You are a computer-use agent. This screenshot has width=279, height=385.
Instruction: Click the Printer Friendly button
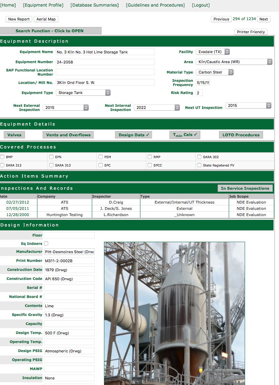(x=251, y=32)
